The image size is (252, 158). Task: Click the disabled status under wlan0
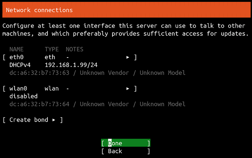click(x=23, y=96)
